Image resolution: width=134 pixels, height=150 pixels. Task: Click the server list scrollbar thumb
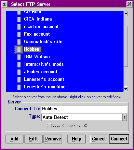(x=126, y=46)
